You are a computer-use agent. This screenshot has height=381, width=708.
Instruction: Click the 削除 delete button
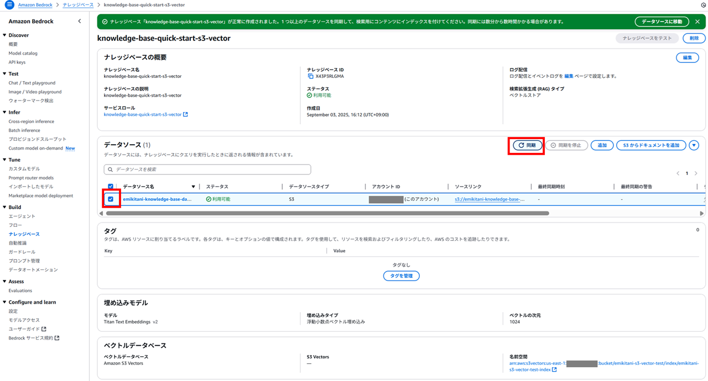click(x=694, y=38)
